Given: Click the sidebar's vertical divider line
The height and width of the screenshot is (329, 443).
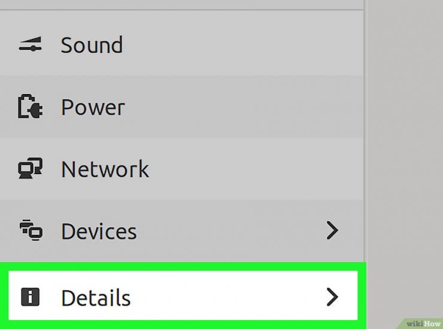Looking at the screenshot, I should (365, 130).
